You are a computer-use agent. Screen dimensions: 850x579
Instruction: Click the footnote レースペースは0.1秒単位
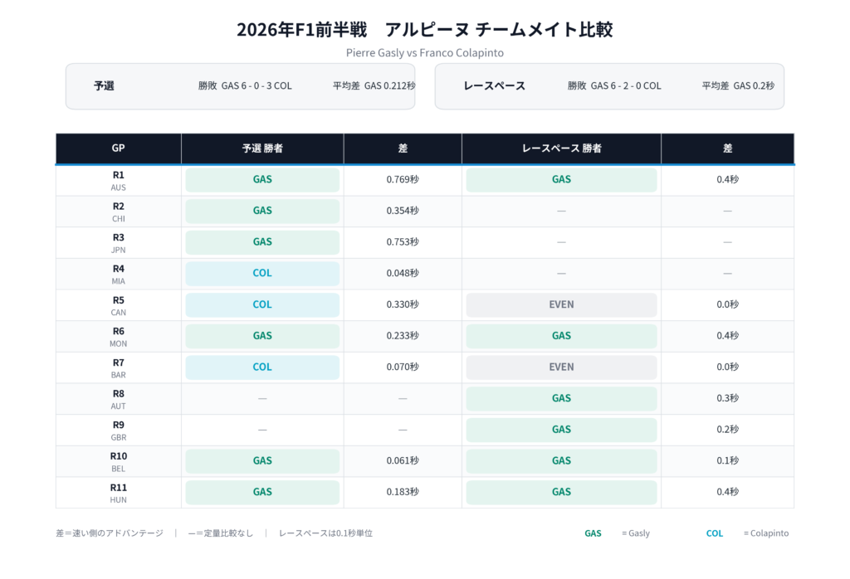pos(325,533)
